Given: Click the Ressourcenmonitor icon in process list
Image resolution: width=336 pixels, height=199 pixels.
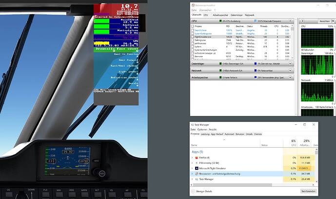Looking at the screenshot, I should [x=197, y=174].
